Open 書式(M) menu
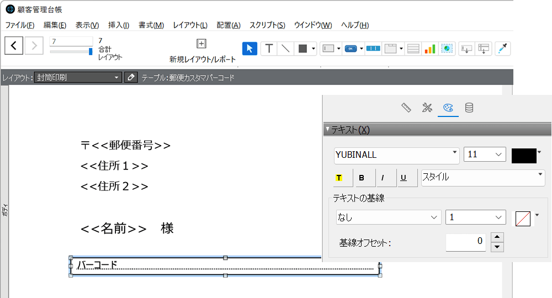The image size is (552, 298). click(151, 25)
